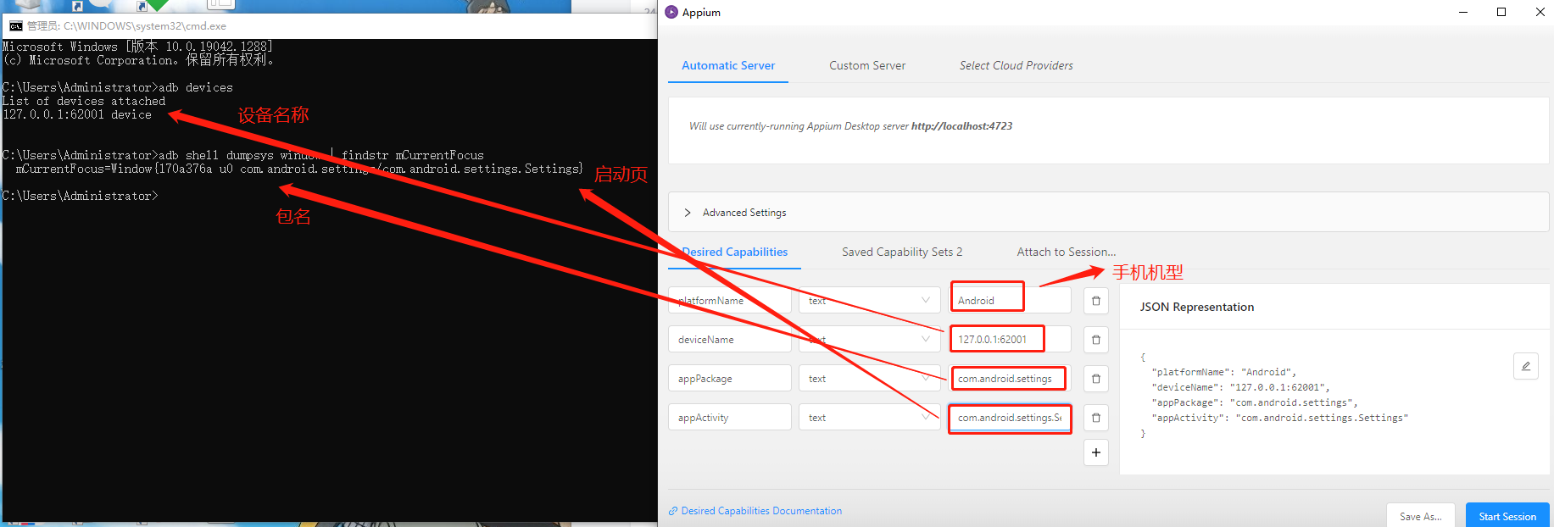Screen dimensions: 1554x527
Task: Click the last C:\Users\Administrator> prompt
Action: tap(80, 196)
